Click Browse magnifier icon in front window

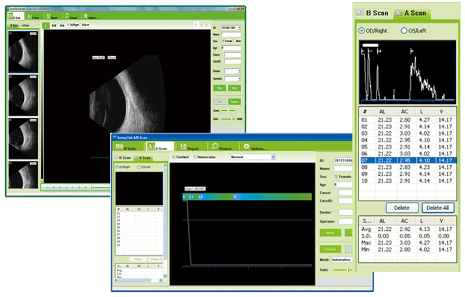coord(214,146)
